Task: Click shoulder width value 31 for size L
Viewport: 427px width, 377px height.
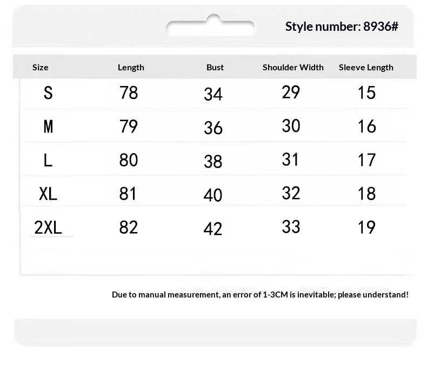Action: (290, 160)
